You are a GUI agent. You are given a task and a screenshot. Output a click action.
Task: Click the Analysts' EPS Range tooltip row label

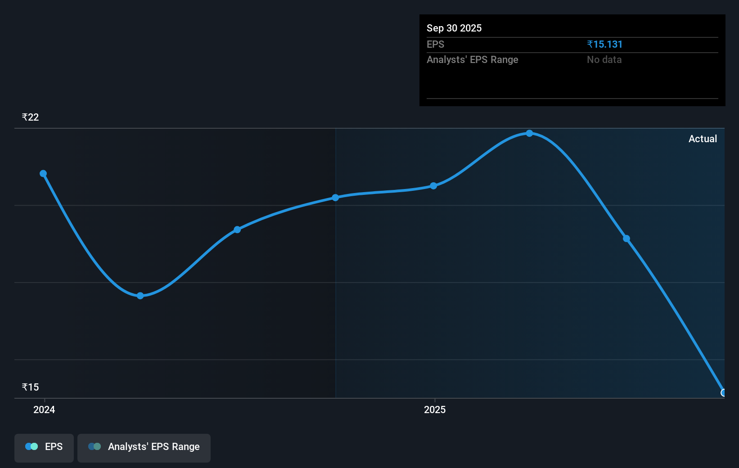[x=473, y=59]
